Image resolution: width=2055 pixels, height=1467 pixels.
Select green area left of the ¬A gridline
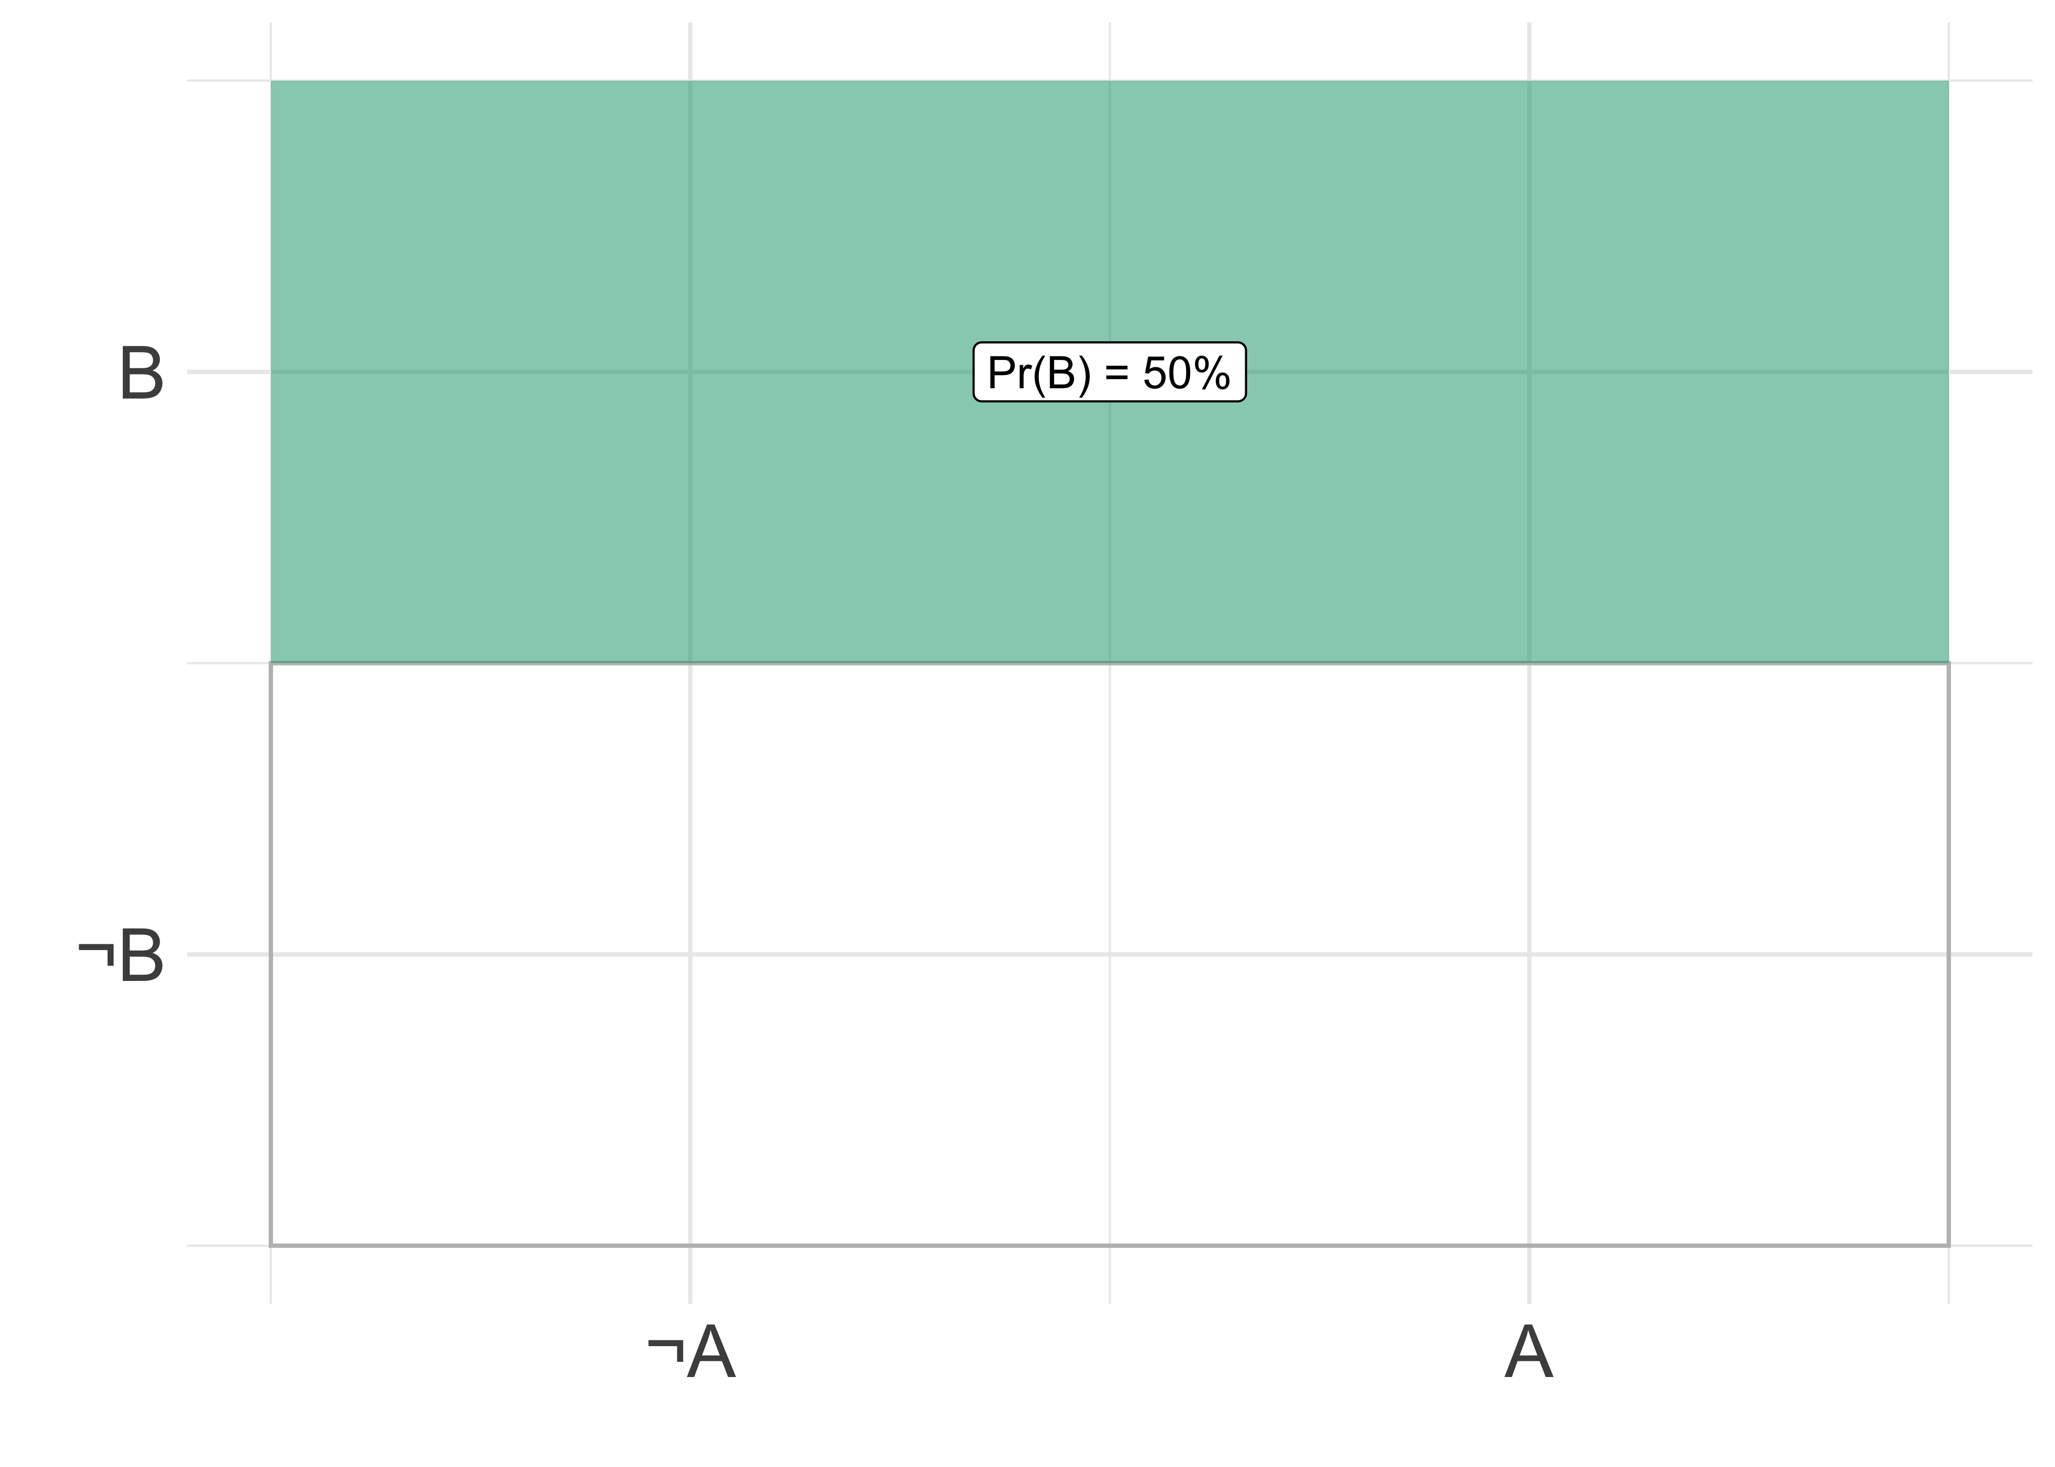479,370
